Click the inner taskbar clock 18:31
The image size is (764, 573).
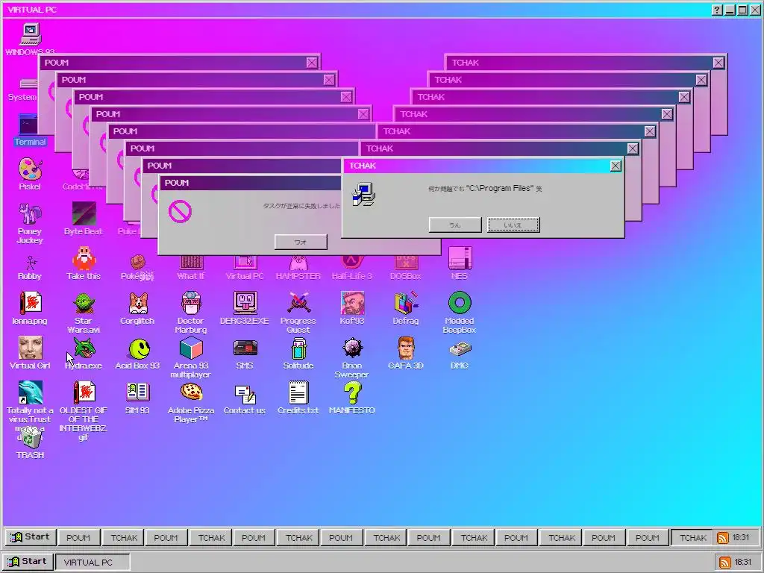pos(741,537)
